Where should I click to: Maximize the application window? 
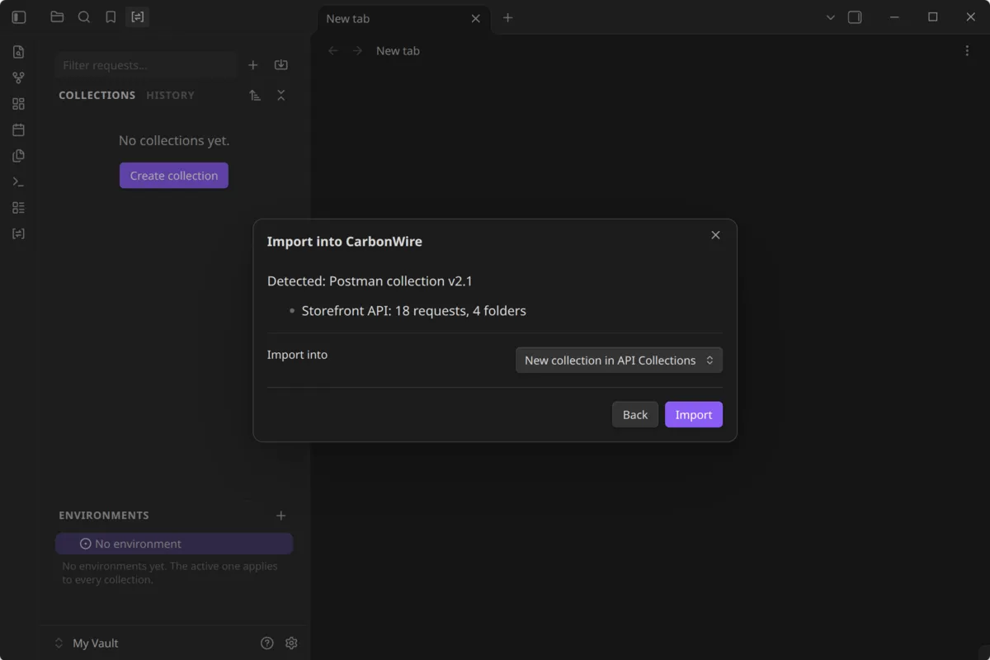[x=932, y=17]
